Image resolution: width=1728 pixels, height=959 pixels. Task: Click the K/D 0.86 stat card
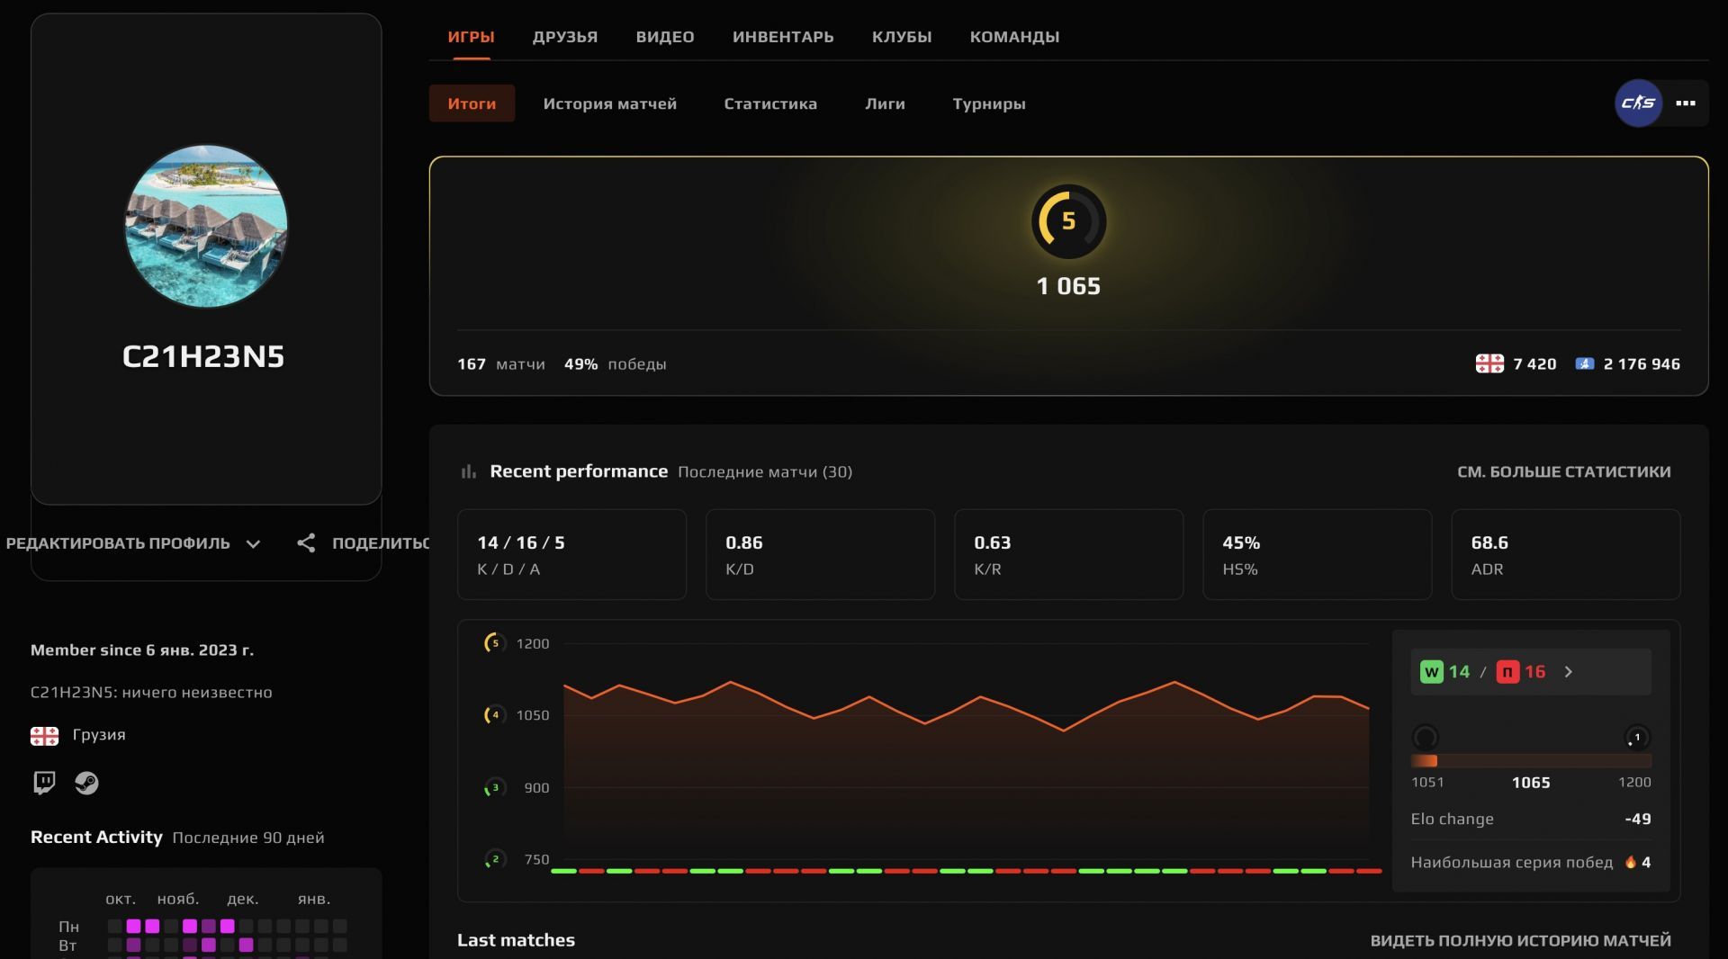(820, 554)
